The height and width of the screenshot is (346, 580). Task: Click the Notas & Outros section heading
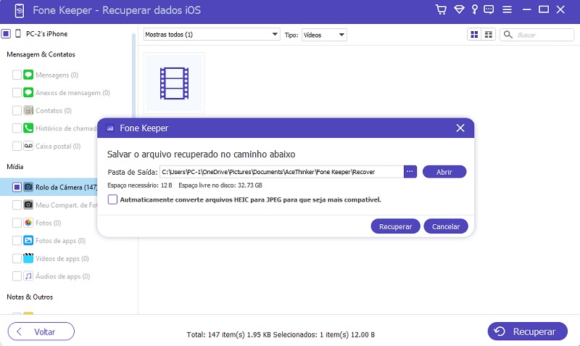(30, 297)
